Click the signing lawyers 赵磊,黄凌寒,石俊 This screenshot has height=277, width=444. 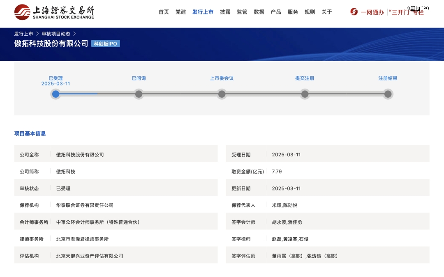[x=290, y=239]
